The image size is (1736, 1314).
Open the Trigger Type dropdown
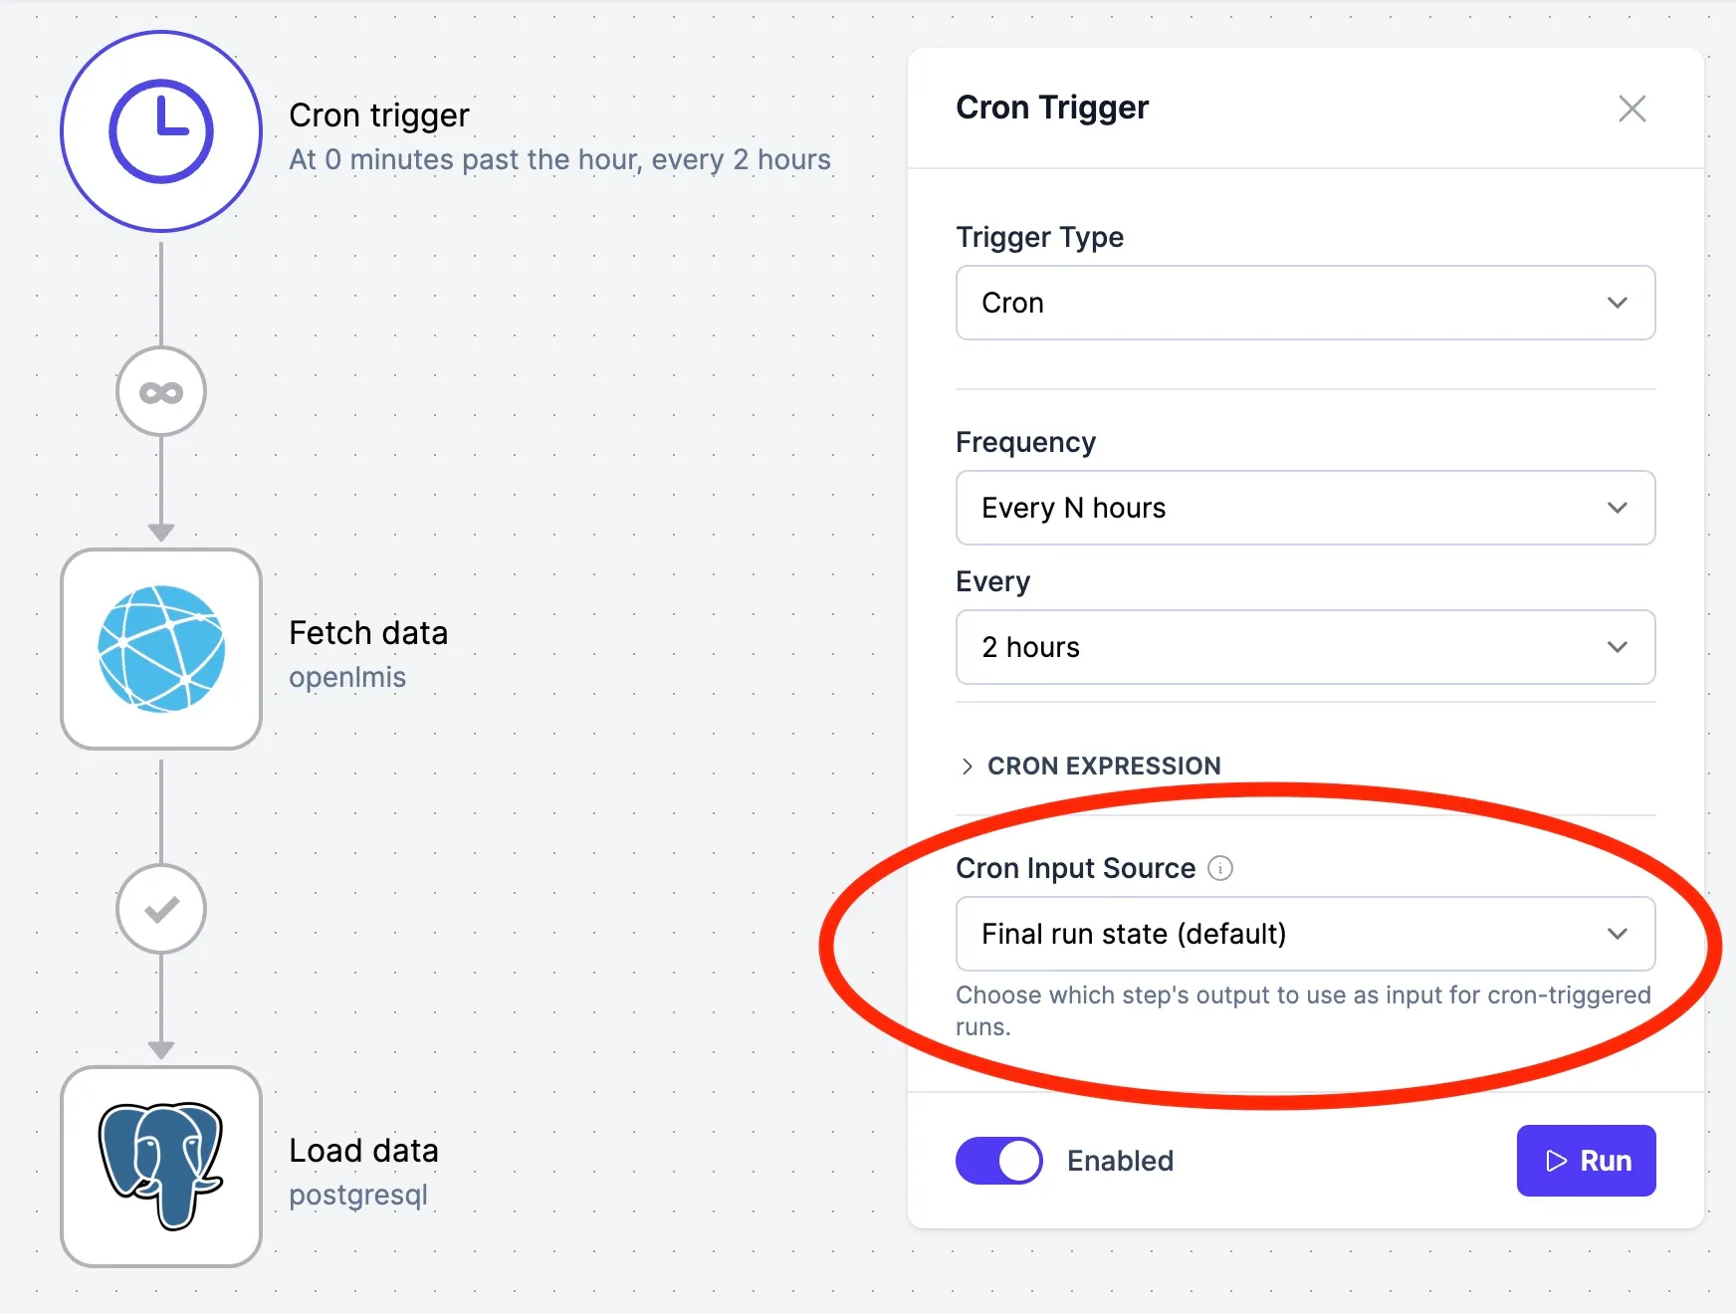[1305, 303]
